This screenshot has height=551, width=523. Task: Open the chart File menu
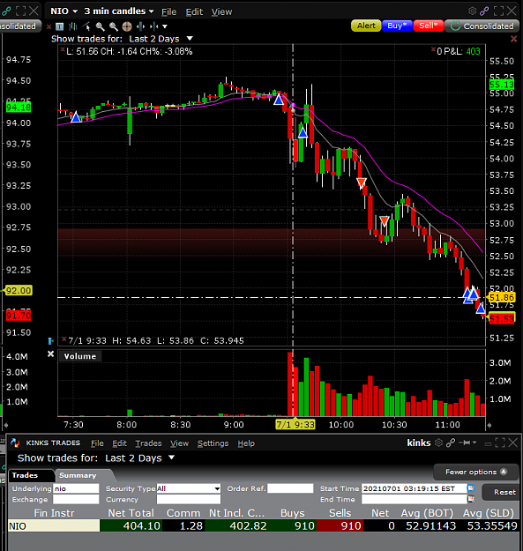point(168,12)
